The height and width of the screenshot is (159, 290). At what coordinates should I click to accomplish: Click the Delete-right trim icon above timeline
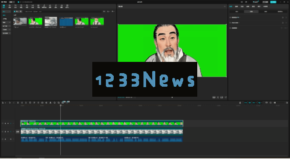26,103
